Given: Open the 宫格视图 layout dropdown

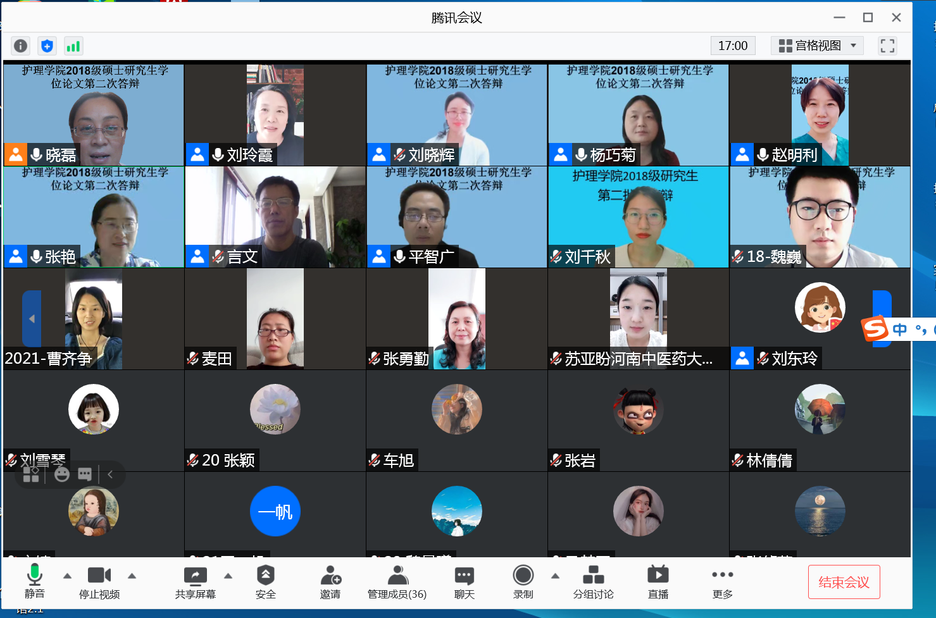Looking at the screenshot, I should tap(817, 46).
